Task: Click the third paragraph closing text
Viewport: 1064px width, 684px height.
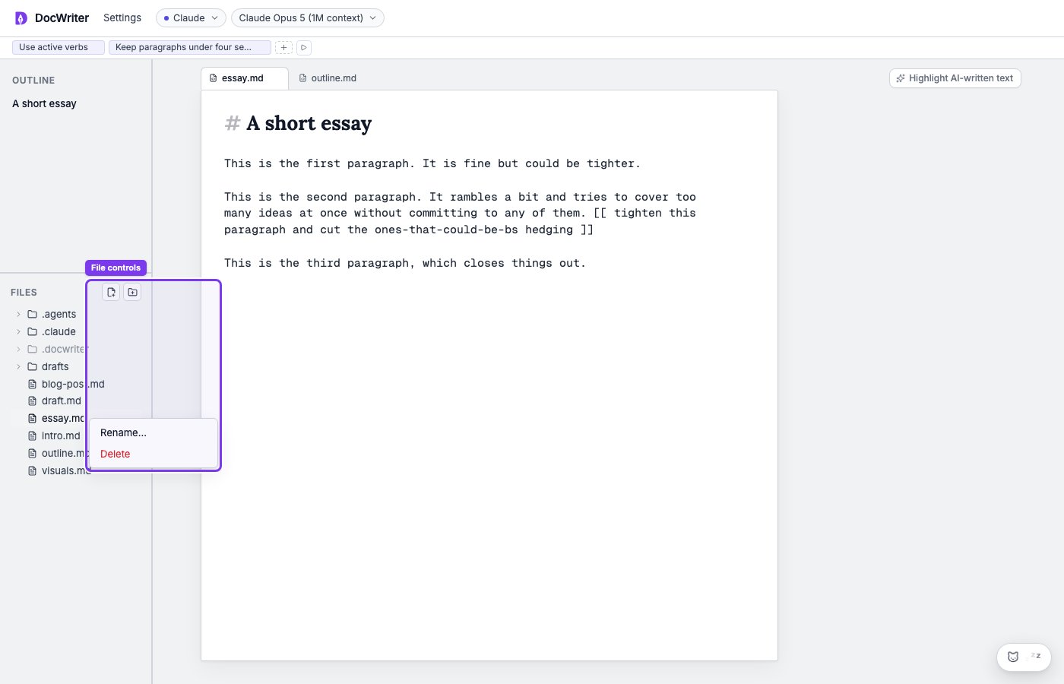Action: coord(405,263)
